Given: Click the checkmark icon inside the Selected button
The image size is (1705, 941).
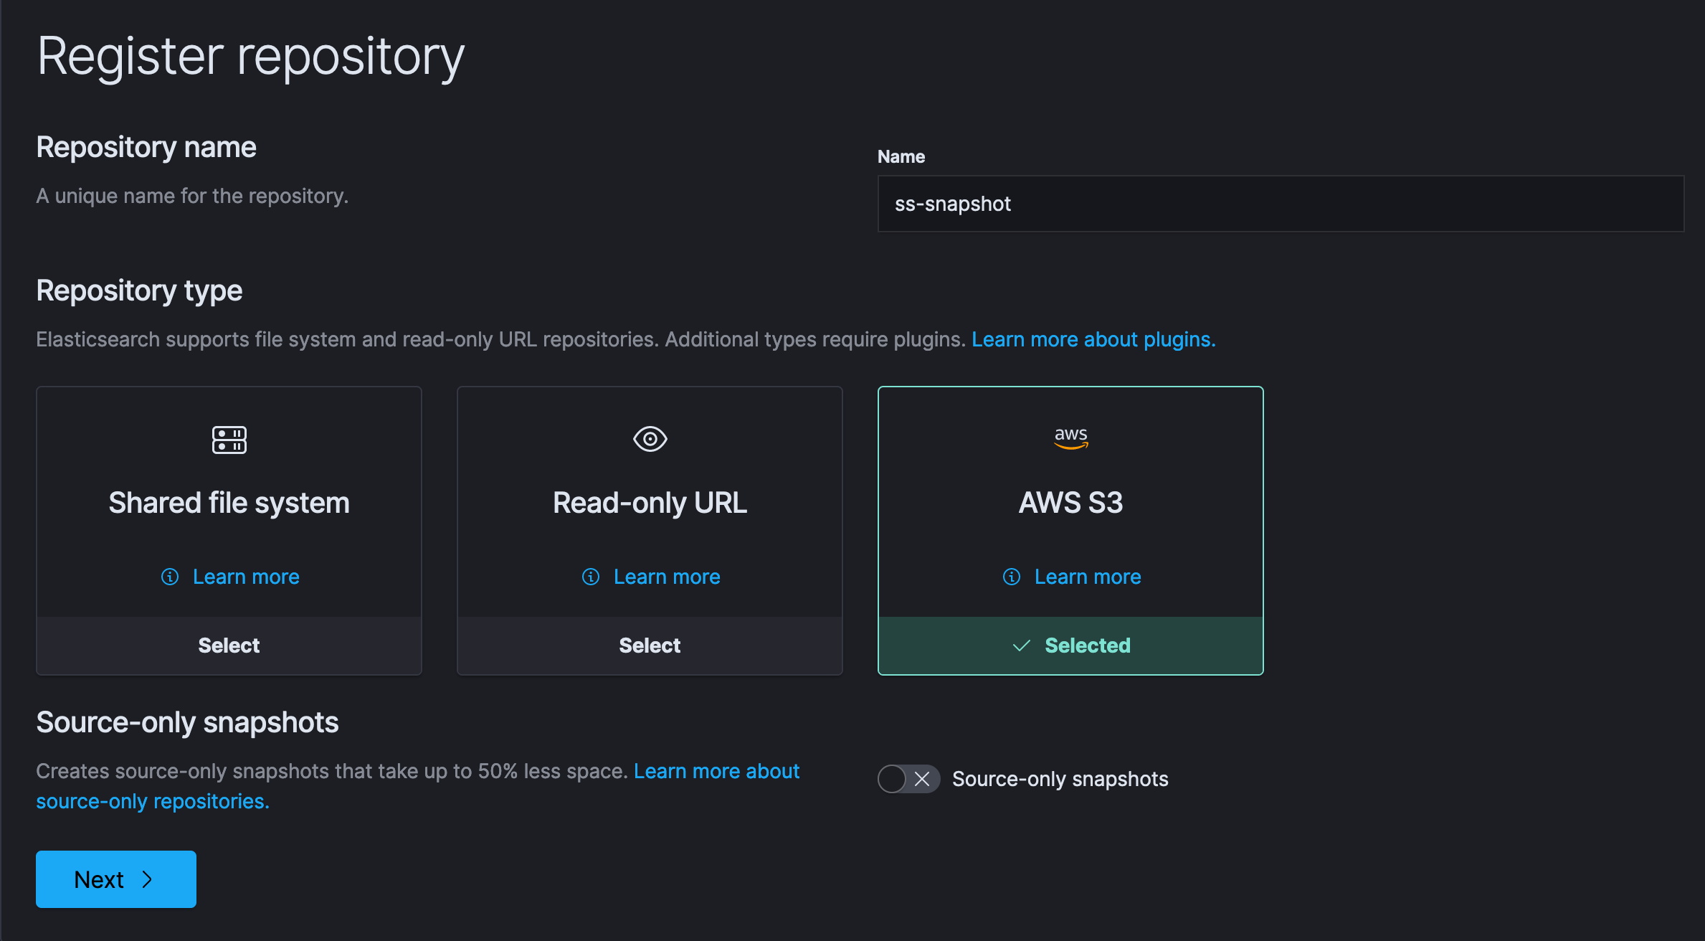Looking at the screenshot, I should click(1021, 645).
